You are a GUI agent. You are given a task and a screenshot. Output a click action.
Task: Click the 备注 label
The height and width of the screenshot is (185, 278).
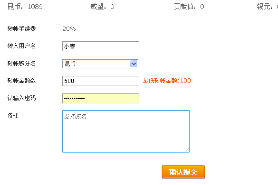tap(13, 116)
